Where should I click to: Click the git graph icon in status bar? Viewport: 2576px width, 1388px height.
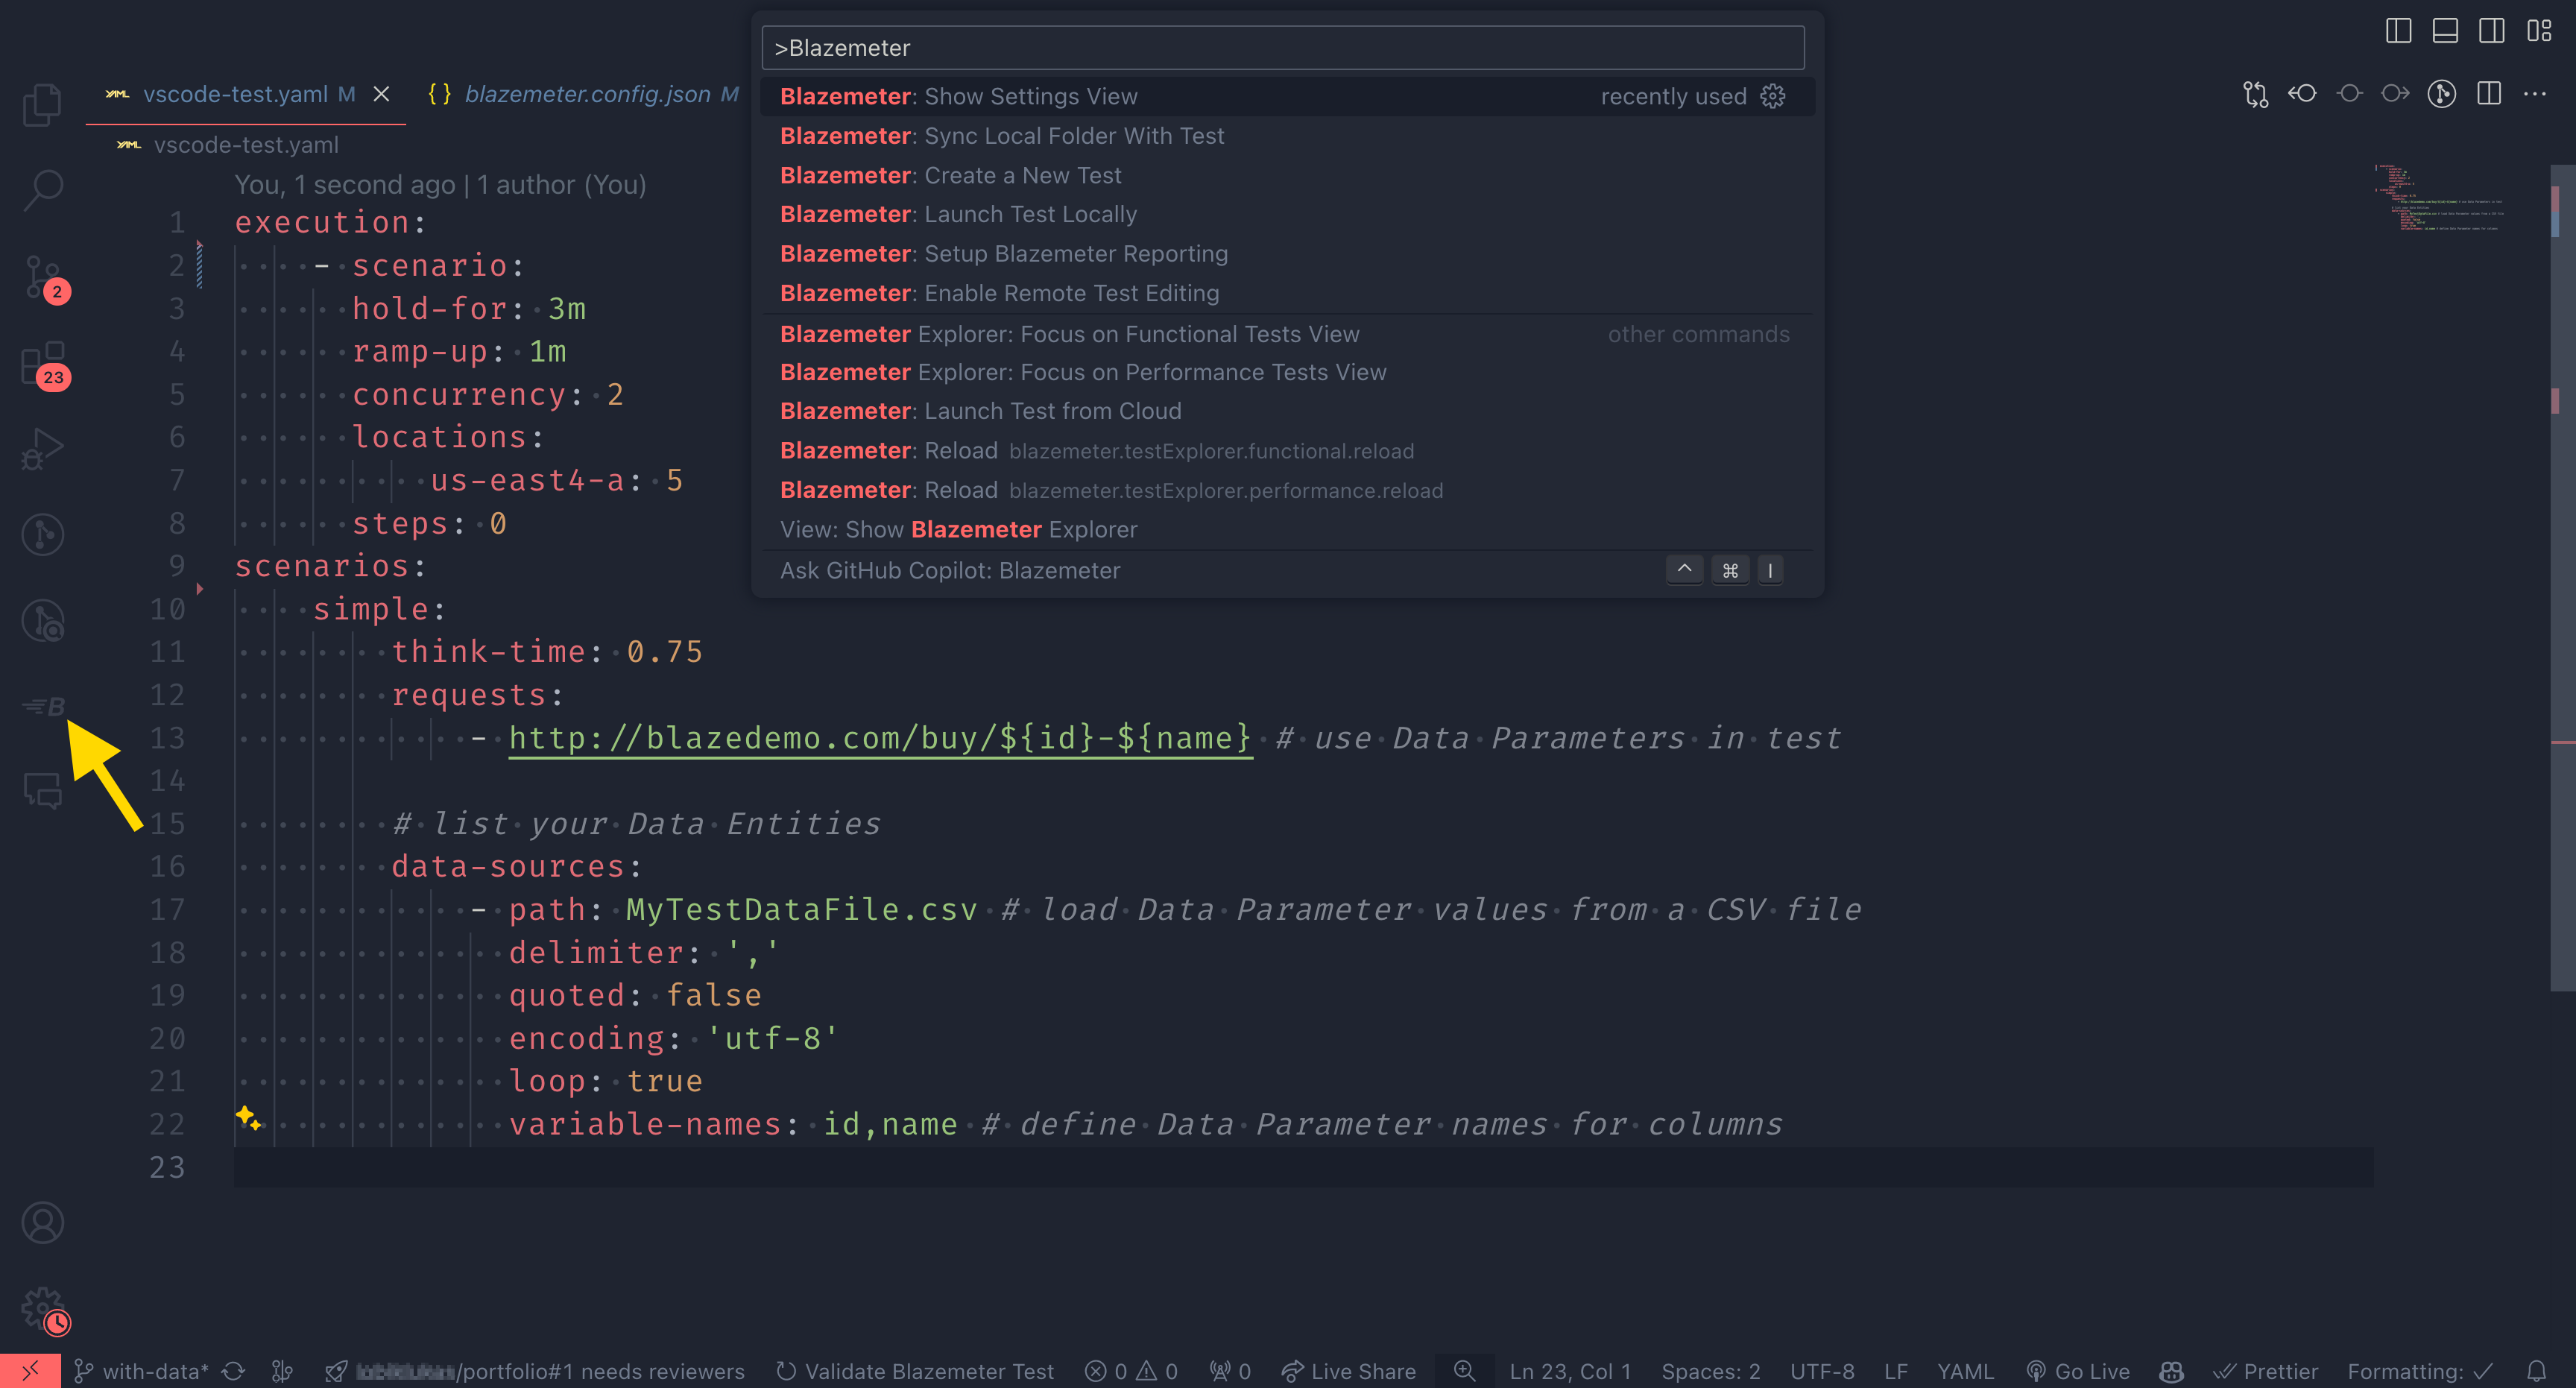tap(283, 1371)
